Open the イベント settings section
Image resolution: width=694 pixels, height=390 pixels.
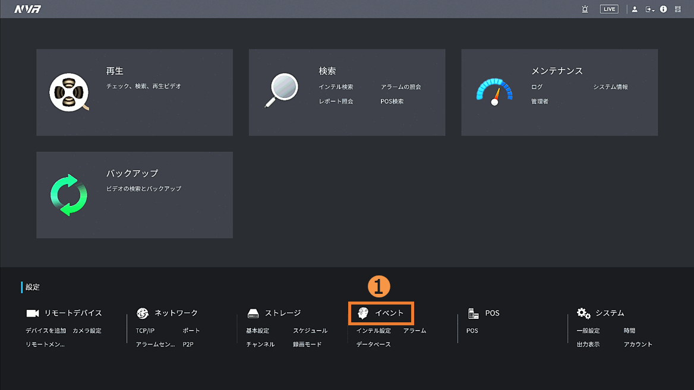pyautogui.click(x=381, y=313)
